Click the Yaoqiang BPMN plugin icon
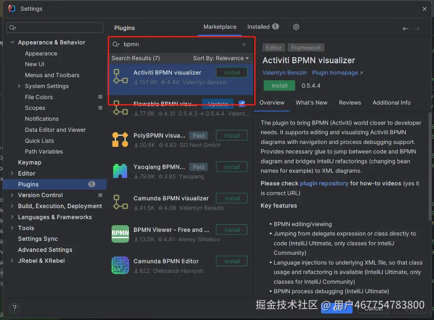 (120, 171)
